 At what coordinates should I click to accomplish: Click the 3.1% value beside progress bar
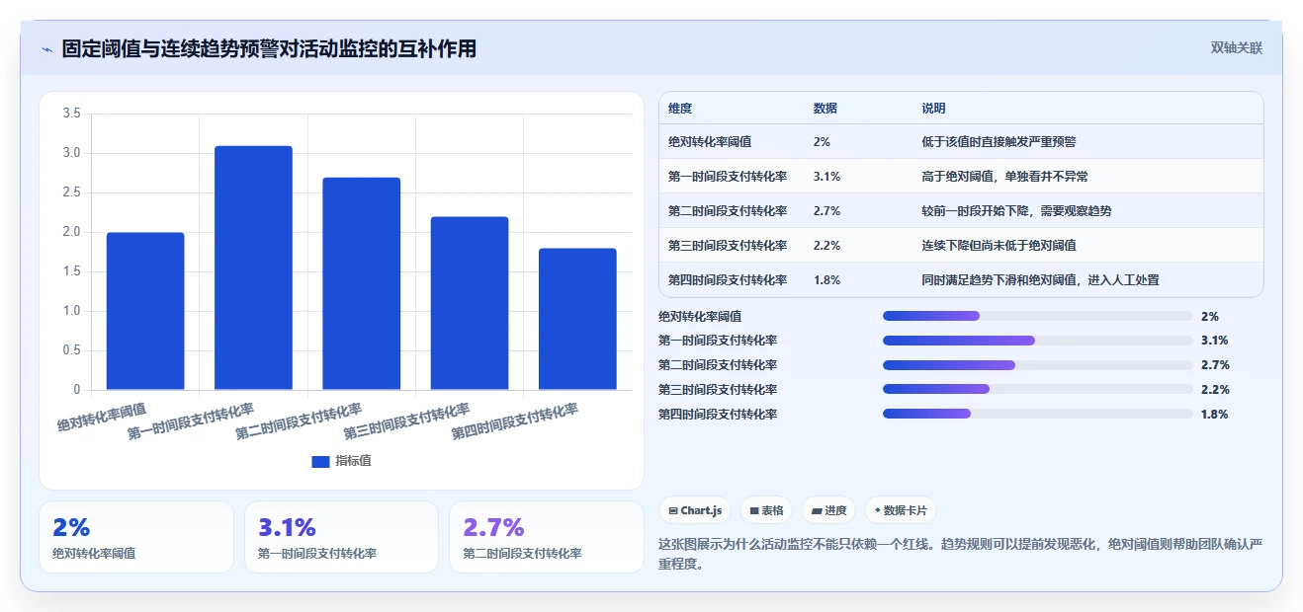click(1214, 341)
